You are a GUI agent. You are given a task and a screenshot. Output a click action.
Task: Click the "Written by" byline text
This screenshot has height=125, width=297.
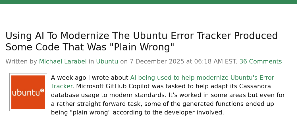coord(21,62)
